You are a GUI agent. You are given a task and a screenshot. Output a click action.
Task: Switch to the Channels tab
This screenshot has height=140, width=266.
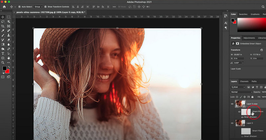click(x=244, y=81)
